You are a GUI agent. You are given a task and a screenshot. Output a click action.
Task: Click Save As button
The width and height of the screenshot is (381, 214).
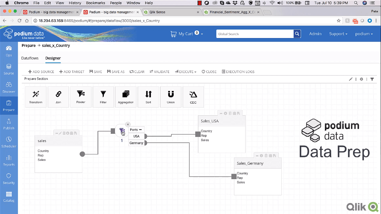pyautogui.click(x=116, y=72)
